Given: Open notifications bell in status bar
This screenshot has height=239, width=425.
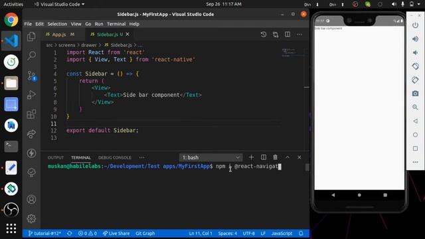Looking at the screenshot, I should point(301,233).
